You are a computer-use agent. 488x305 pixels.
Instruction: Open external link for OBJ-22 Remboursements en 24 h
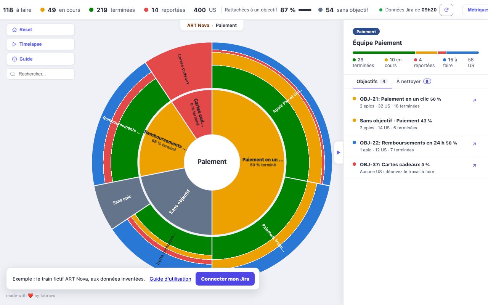coord(474,144)
